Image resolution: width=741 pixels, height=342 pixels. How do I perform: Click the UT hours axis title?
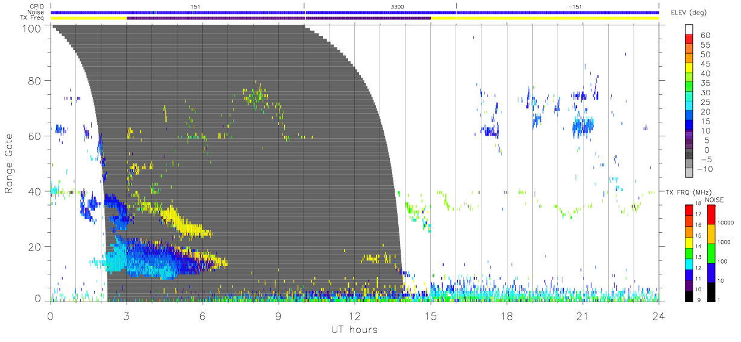coord(354,329)
